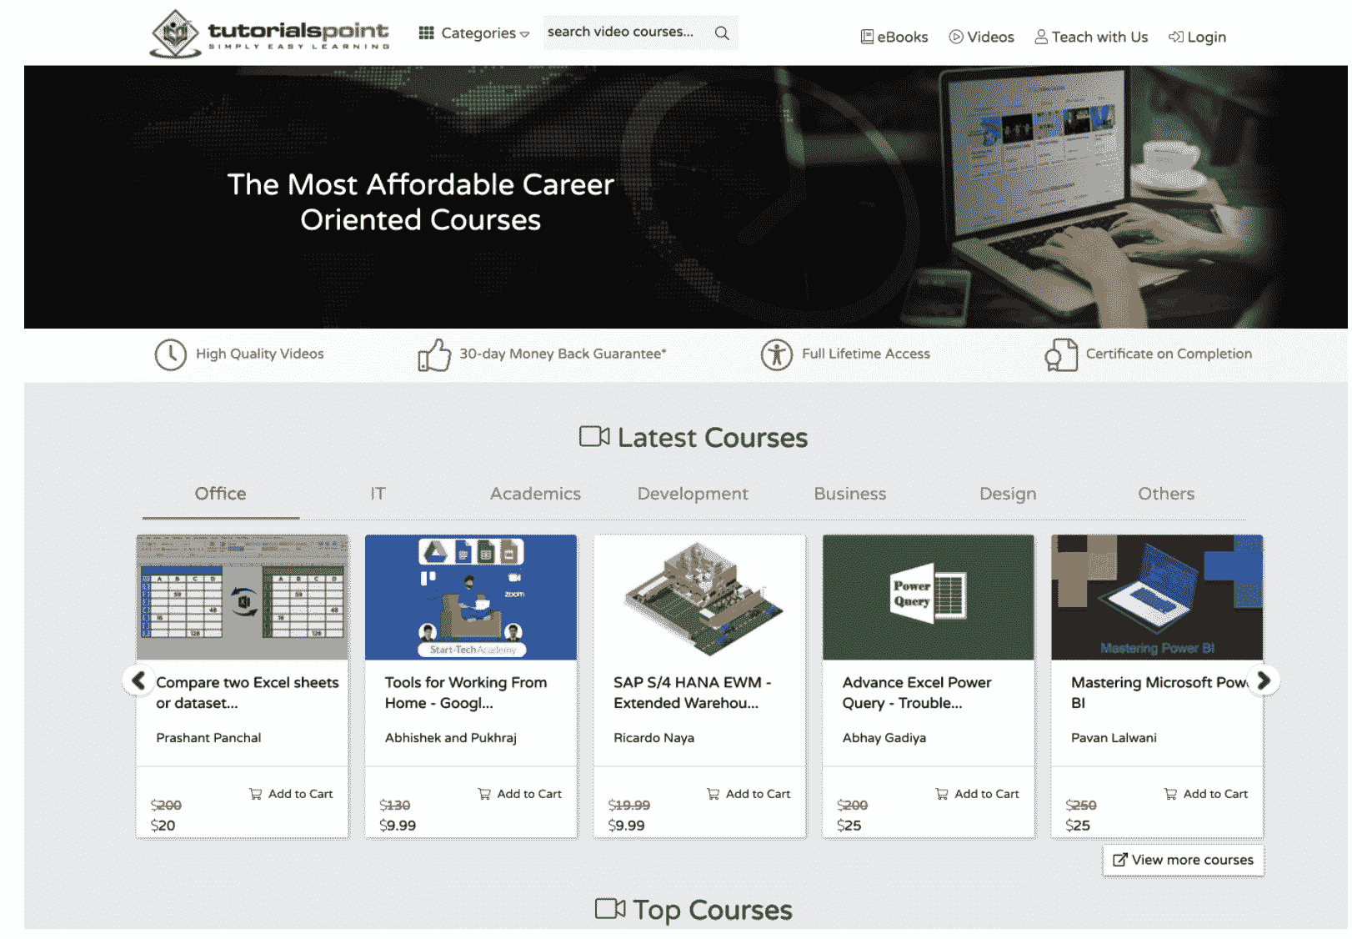
Task: Open the eBooks link
Action: click(x=894, y=38)
